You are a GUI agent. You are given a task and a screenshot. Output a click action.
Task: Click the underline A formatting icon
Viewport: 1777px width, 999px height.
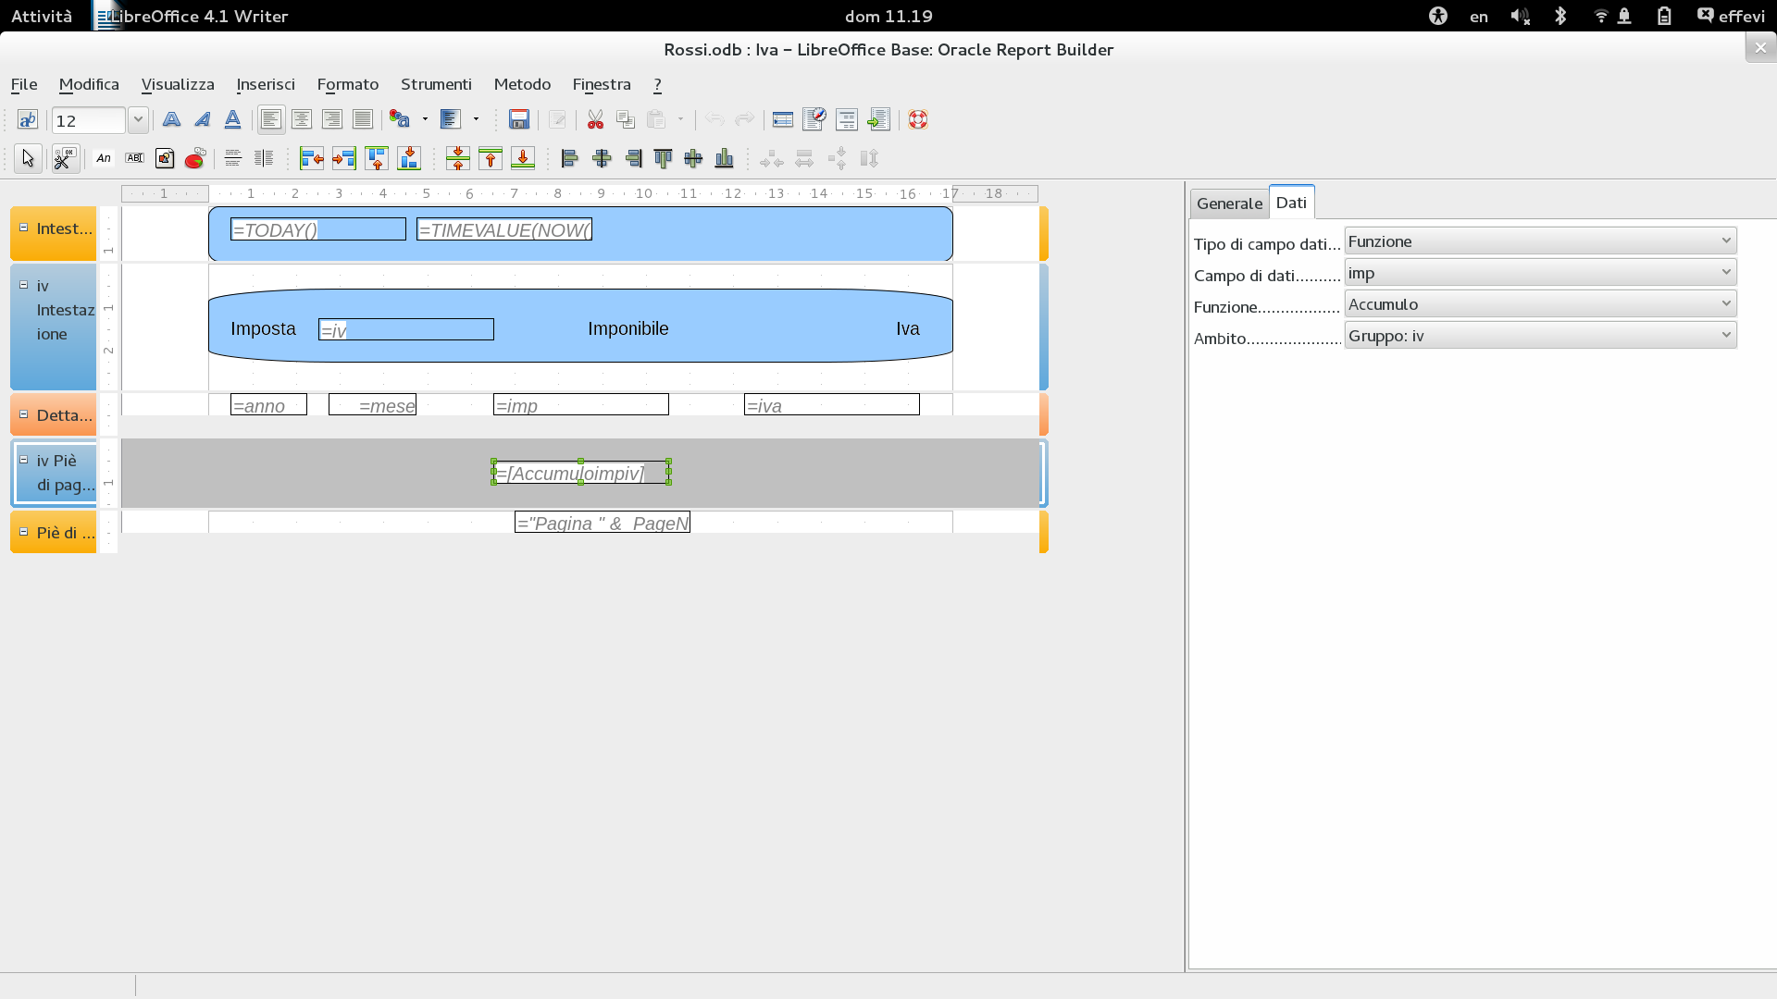coord(232,119)
